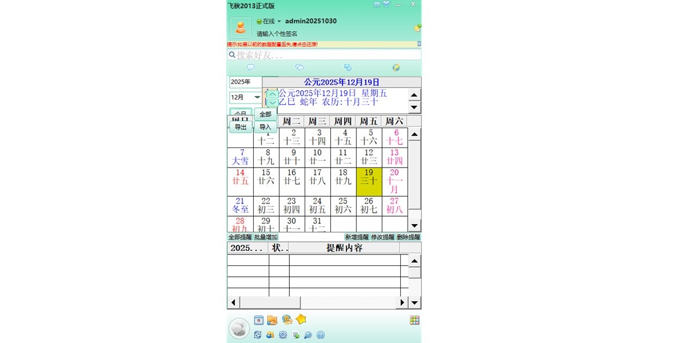Click the colored grid icon at bottom right

(413, 319)
